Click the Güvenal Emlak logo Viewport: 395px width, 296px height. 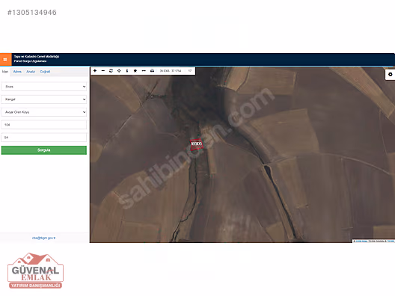pyautogui.click(x=35, y=271)
